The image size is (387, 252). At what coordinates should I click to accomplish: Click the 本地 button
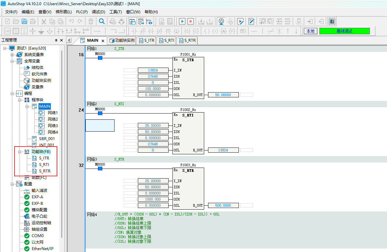(310, 31)
